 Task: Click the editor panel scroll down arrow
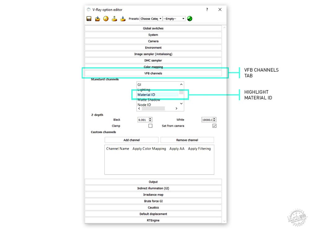(x=224, y=221)
